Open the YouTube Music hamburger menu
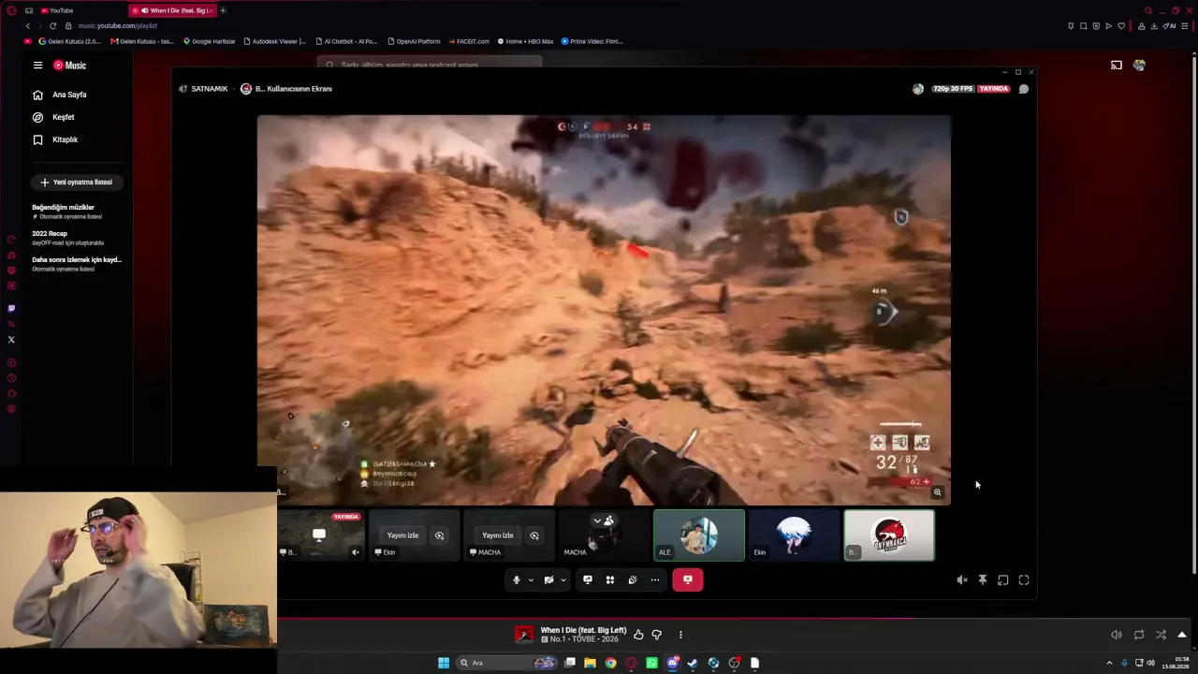Screen dimensions: 1198x674 [37, 66]
